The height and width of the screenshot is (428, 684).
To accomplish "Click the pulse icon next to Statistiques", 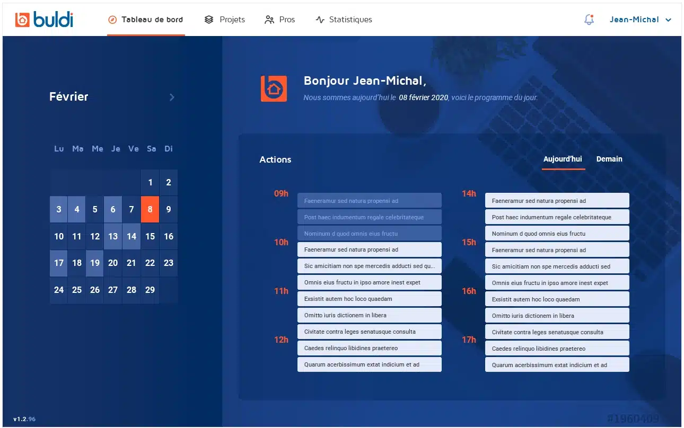I will pyautogui.click(x=320, y=20).
